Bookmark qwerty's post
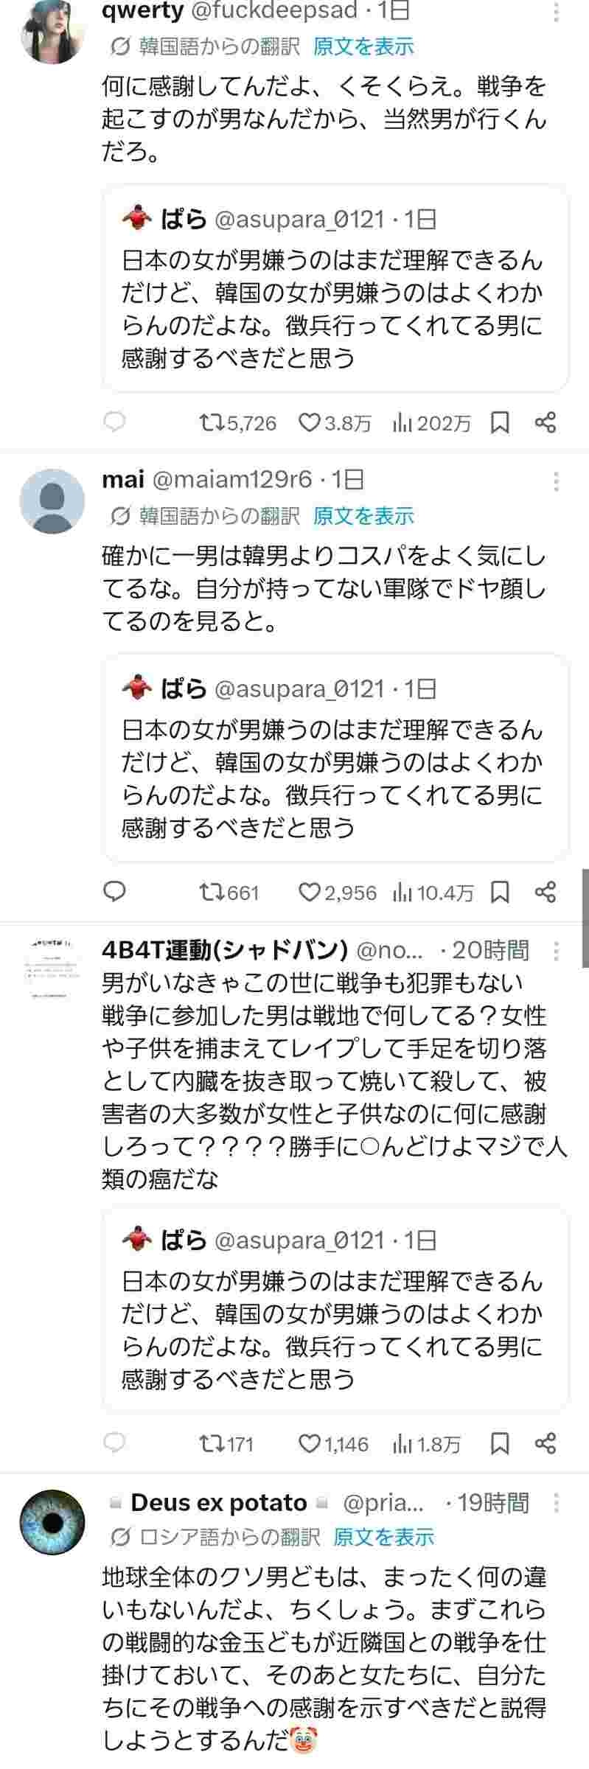 [x=501, y=423]
